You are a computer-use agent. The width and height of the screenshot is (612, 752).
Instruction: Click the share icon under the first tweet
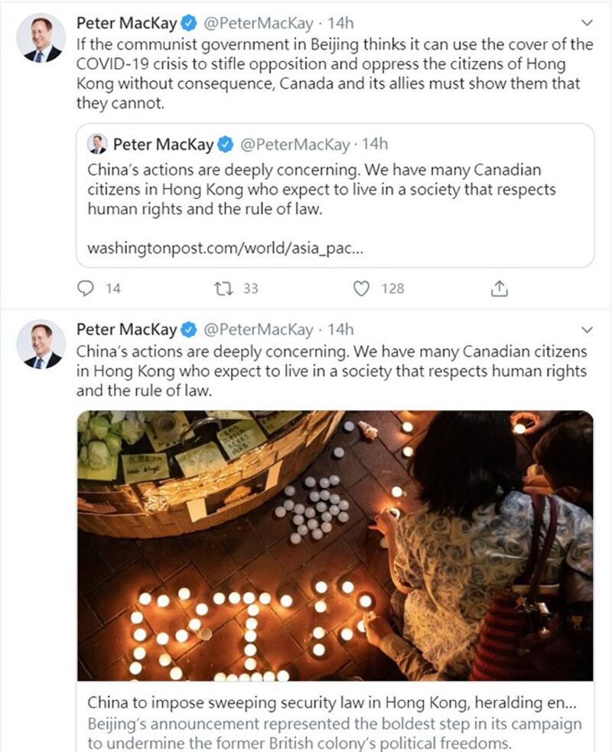pos(499,288)
